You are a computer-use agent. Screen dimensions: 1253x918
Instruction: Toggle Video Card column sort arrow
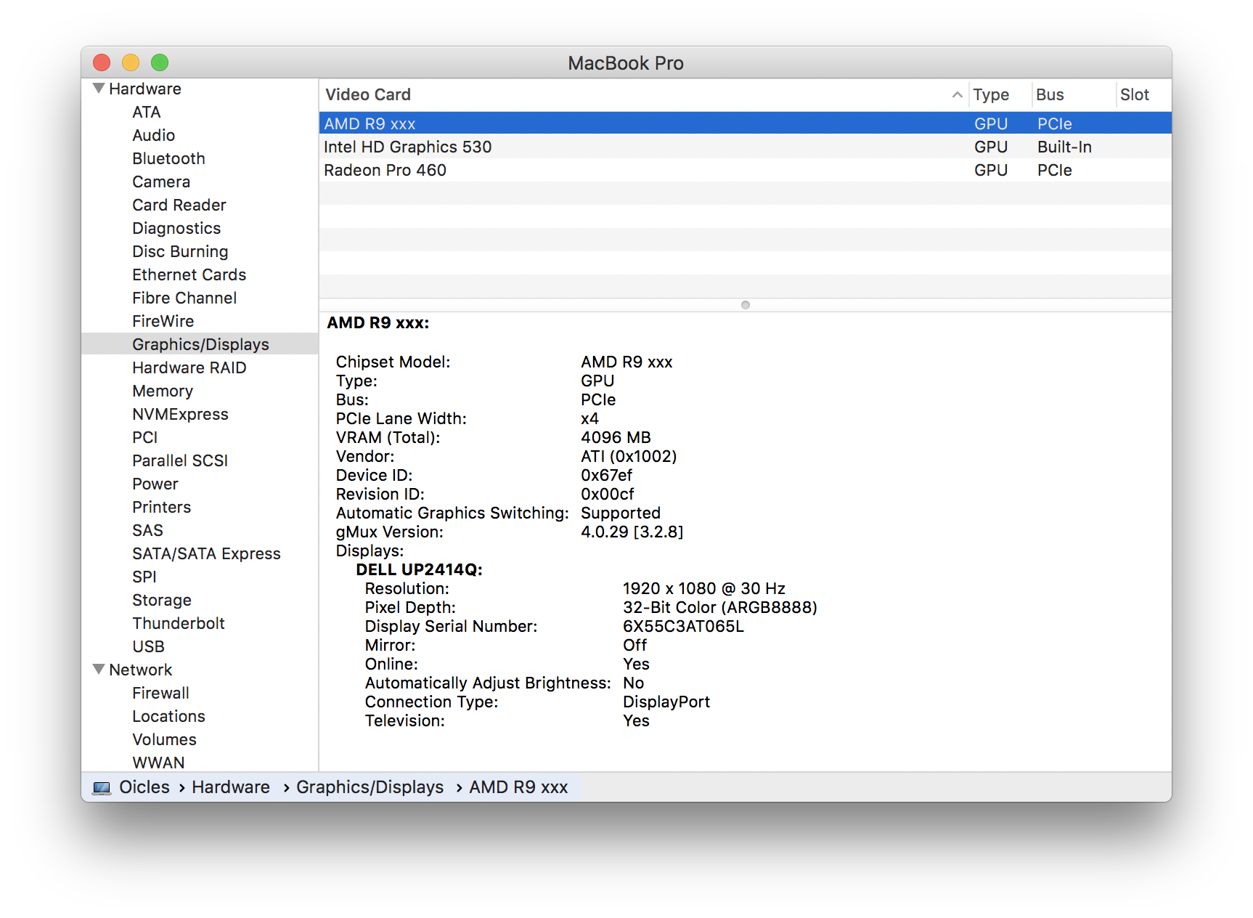[x=957, y=95]
